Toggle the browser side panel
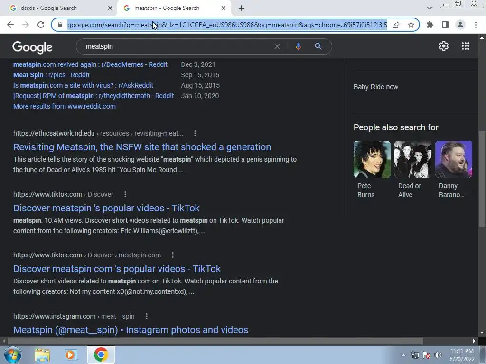The image size is (486, 364). pyautogui.click(x=445, y=25)
